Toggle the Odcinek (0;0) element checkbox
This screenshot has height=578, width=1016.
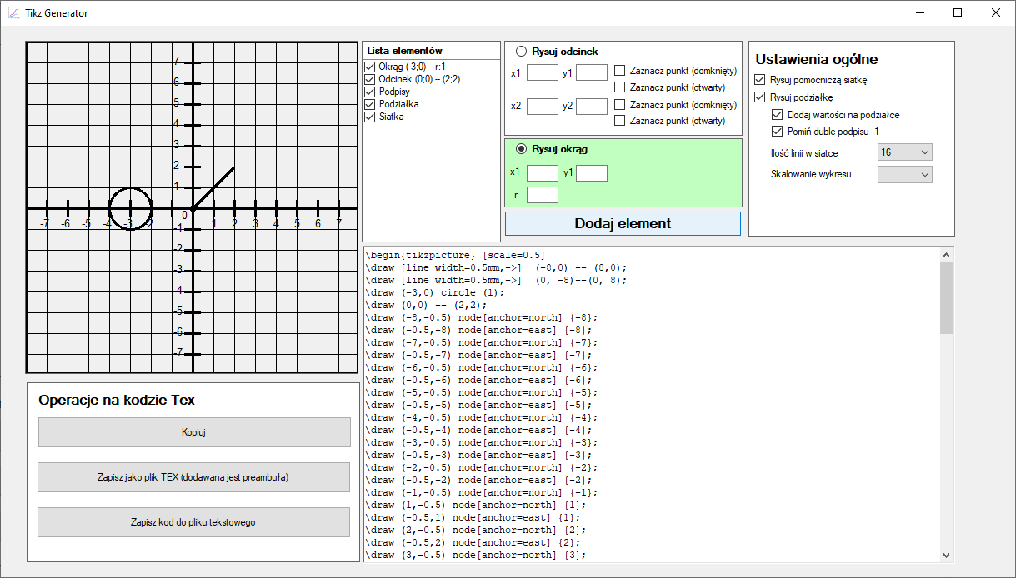[371, 79]
